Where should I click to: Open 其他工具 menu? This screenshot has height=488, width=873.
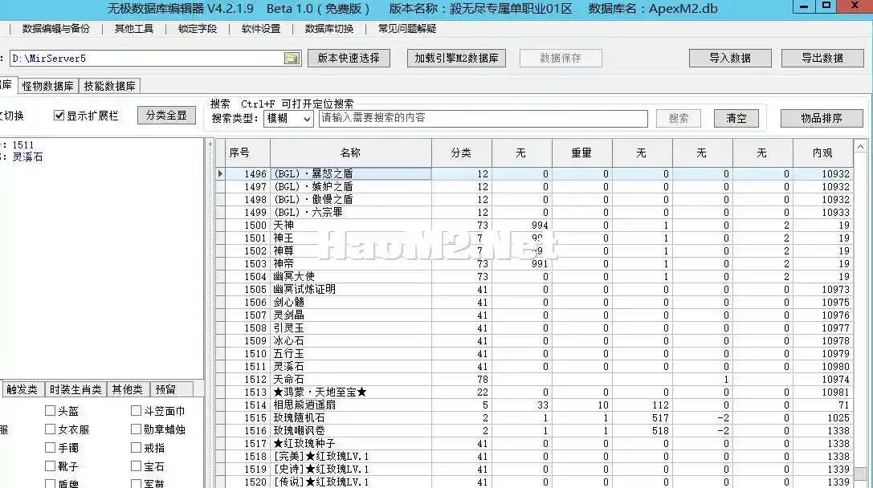click(x=133, y=28)
